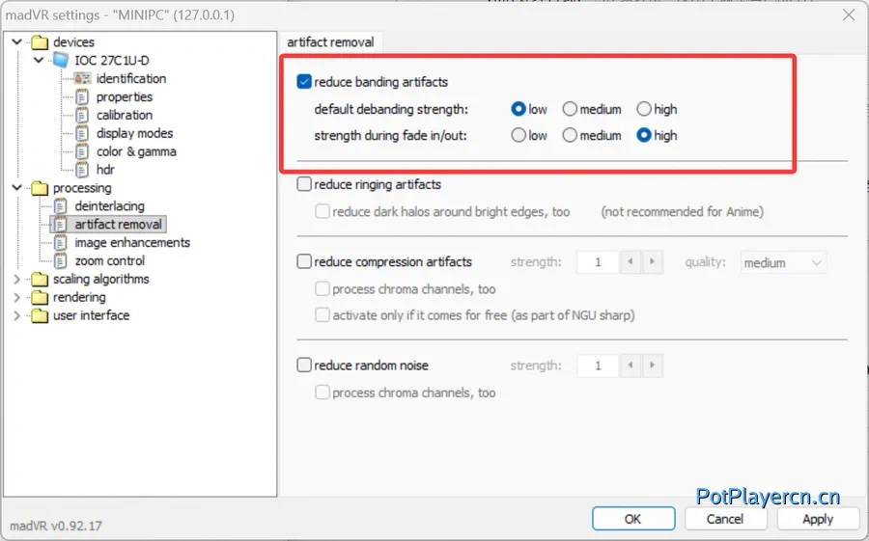Screen dimensions: 869x541
Task: Set default debanding strength to medium
Action: click(570, 110)
